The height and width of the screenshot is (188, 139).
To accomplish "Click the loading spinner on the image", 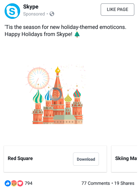I will pos(55,94).
